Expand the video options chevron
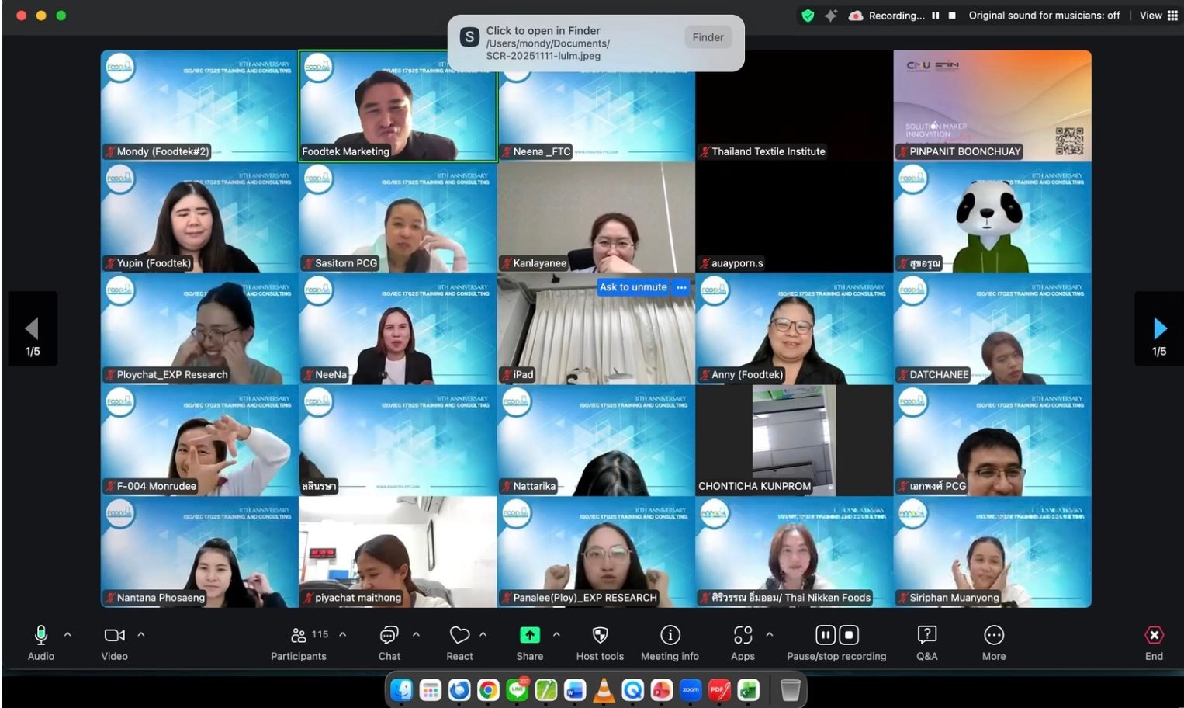The height and width of the screenshot is (708, 1184). point(141,634)
